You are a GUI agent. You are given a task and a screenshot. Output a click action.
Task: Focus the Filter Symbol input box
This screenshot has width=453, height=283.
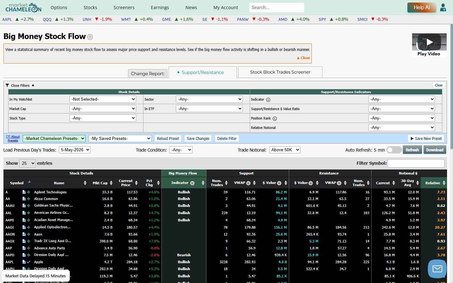tap(416, 163)
